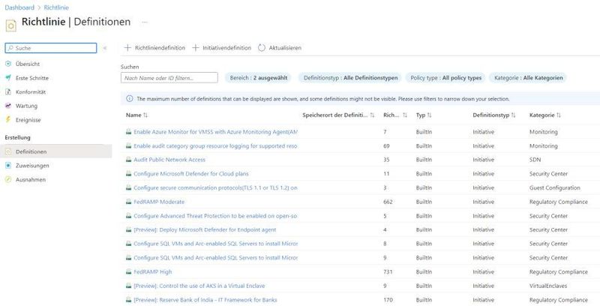Open Audit Public Network Access link

(x=169, y=160)
